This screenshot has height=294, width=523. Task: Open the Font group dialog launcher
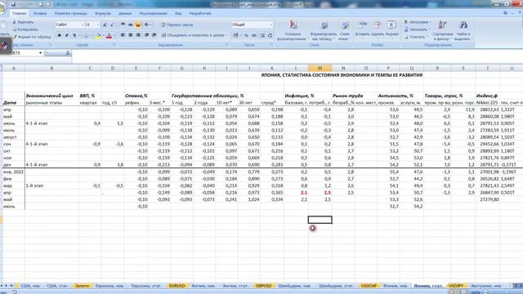pos(114,45)
